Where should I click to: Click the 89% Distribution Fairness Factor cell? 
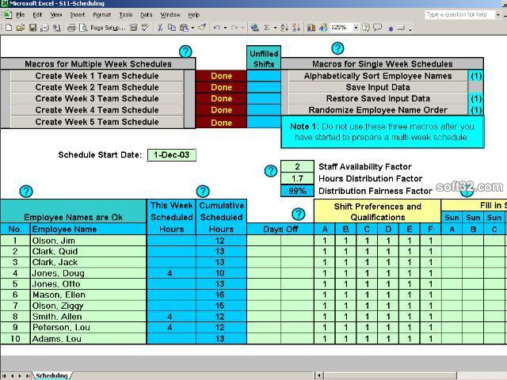coord(297,191)
